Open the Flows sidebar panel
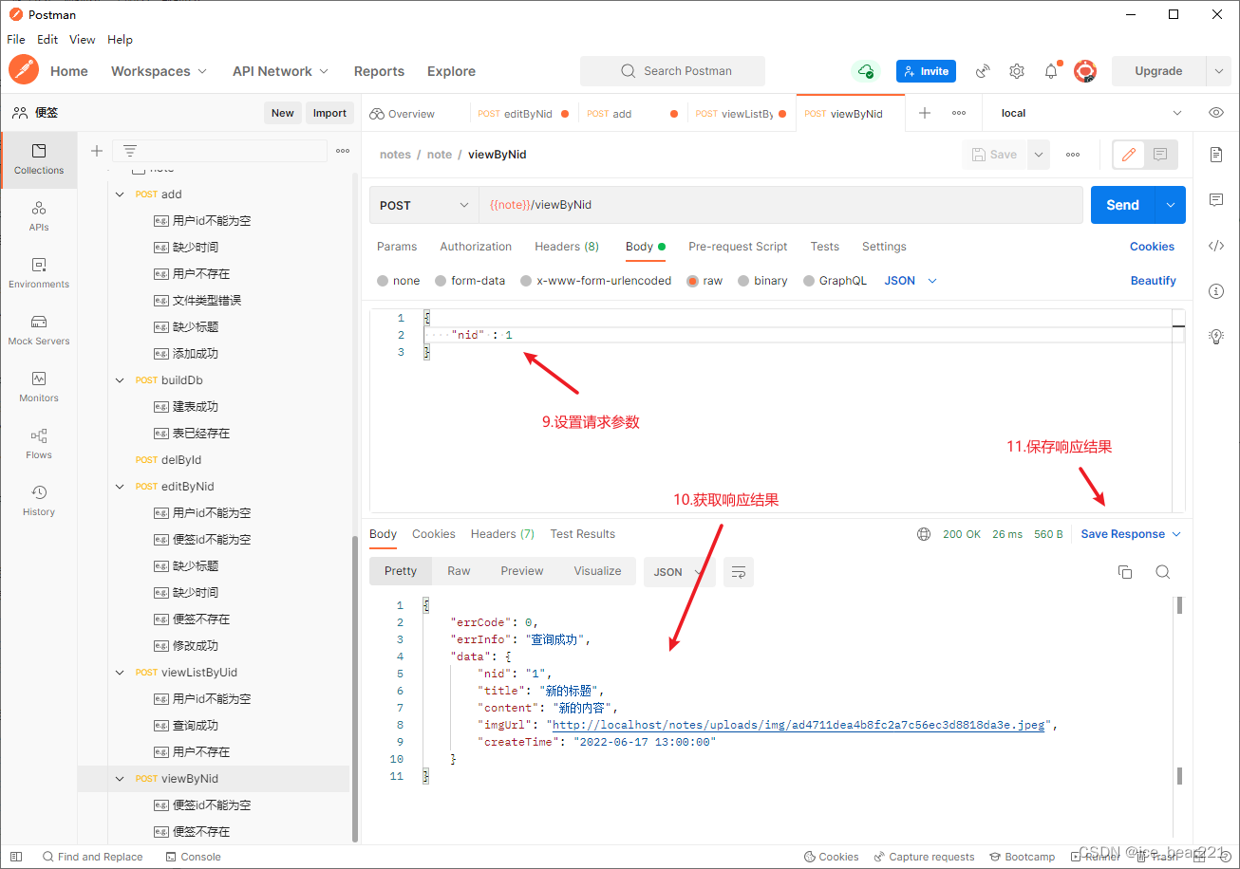1240x869 pixels. pyautogui.click(x=39, y=444)
